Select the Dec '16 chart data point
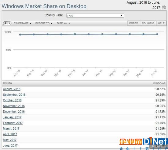 [x=75, y=34]
